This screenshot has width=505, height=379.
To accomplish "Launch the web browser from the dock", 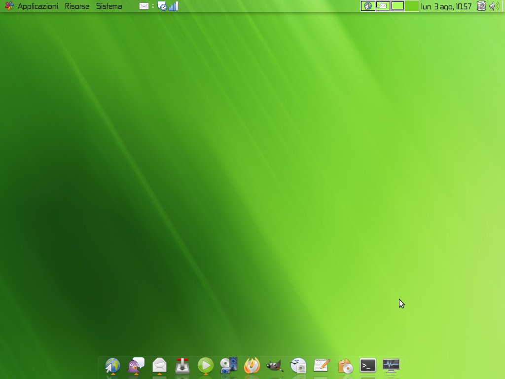I will (x=112, y=366).
